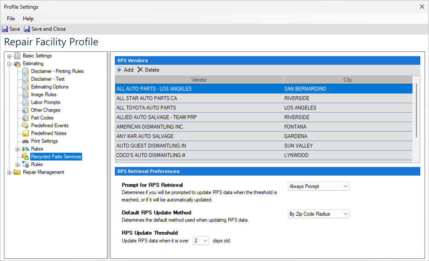Screen dimensions: 429x261
Task: Open the Prompt for RPS Retrieval dropdown
Action: click(319, 186)
